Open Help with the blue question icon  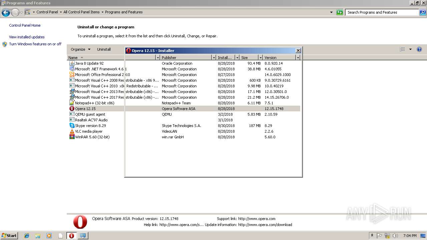[x=419, y=49]
